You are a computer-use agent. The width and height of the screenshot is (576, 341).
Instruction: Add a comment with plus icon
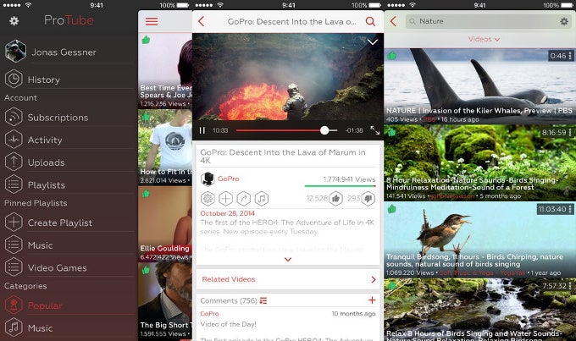[372, 300]
